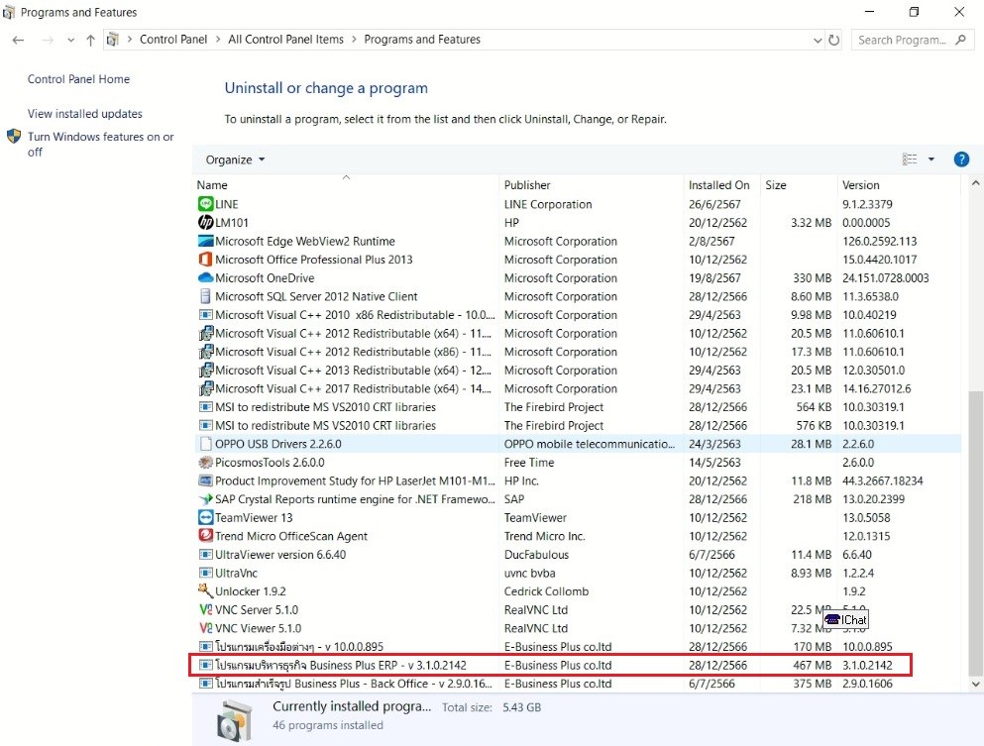Select the Business Plus Back Office row
The image size is (984, 746).
tap(578, 684)
